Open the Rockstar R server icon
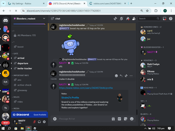Viewport: 175px width, 131px height. pos(6,73)
